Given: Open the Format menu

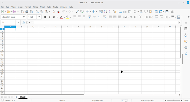Looking at the screenshot, I should tap(28, 7).
